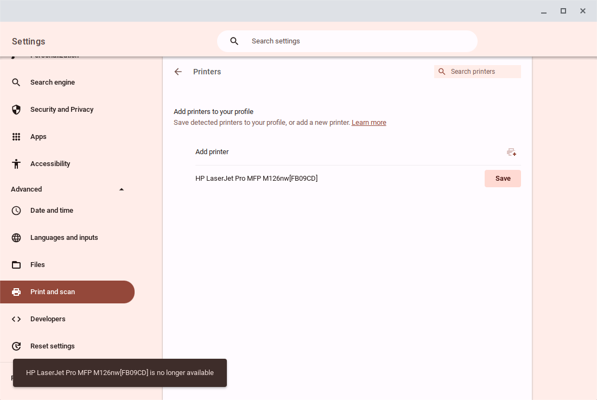Image resolution: width=597 pixels, height=400 pixels.
Task: Click the add printer icon
Action: click(x=511, y=152)
